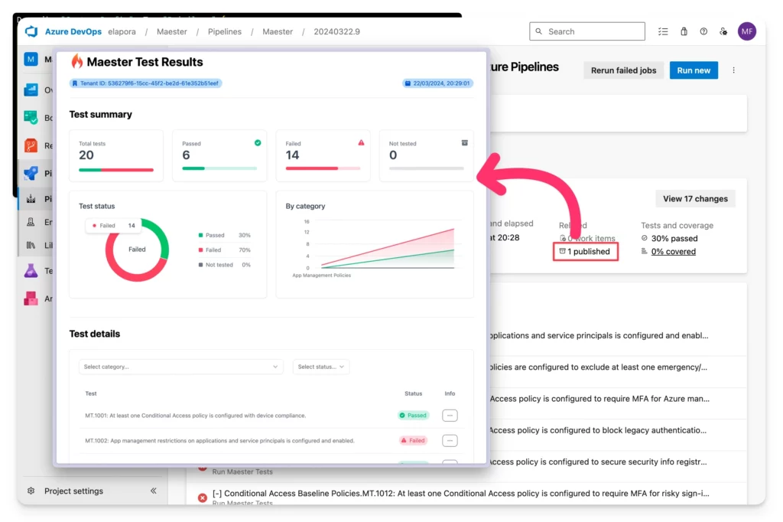The image size is (783, 522).
Task: Open user settings icon beside avatar
Action: tap(723, 31)
